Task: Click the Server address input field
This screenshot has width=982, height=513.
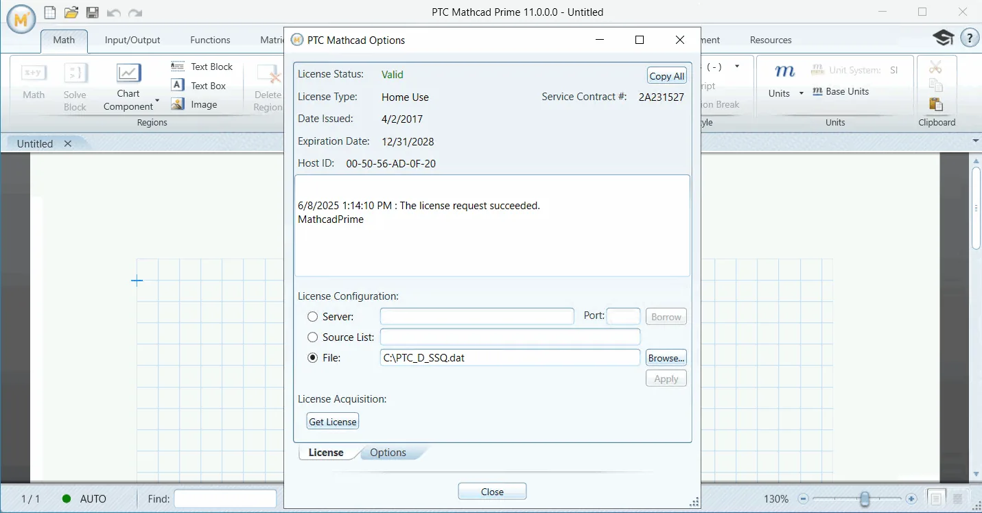Action: (x=477, y=316)
